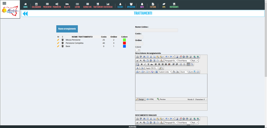Switch to the Preview editor tab
Viewport: 267px width, 128px height.
tap(161, 99)
